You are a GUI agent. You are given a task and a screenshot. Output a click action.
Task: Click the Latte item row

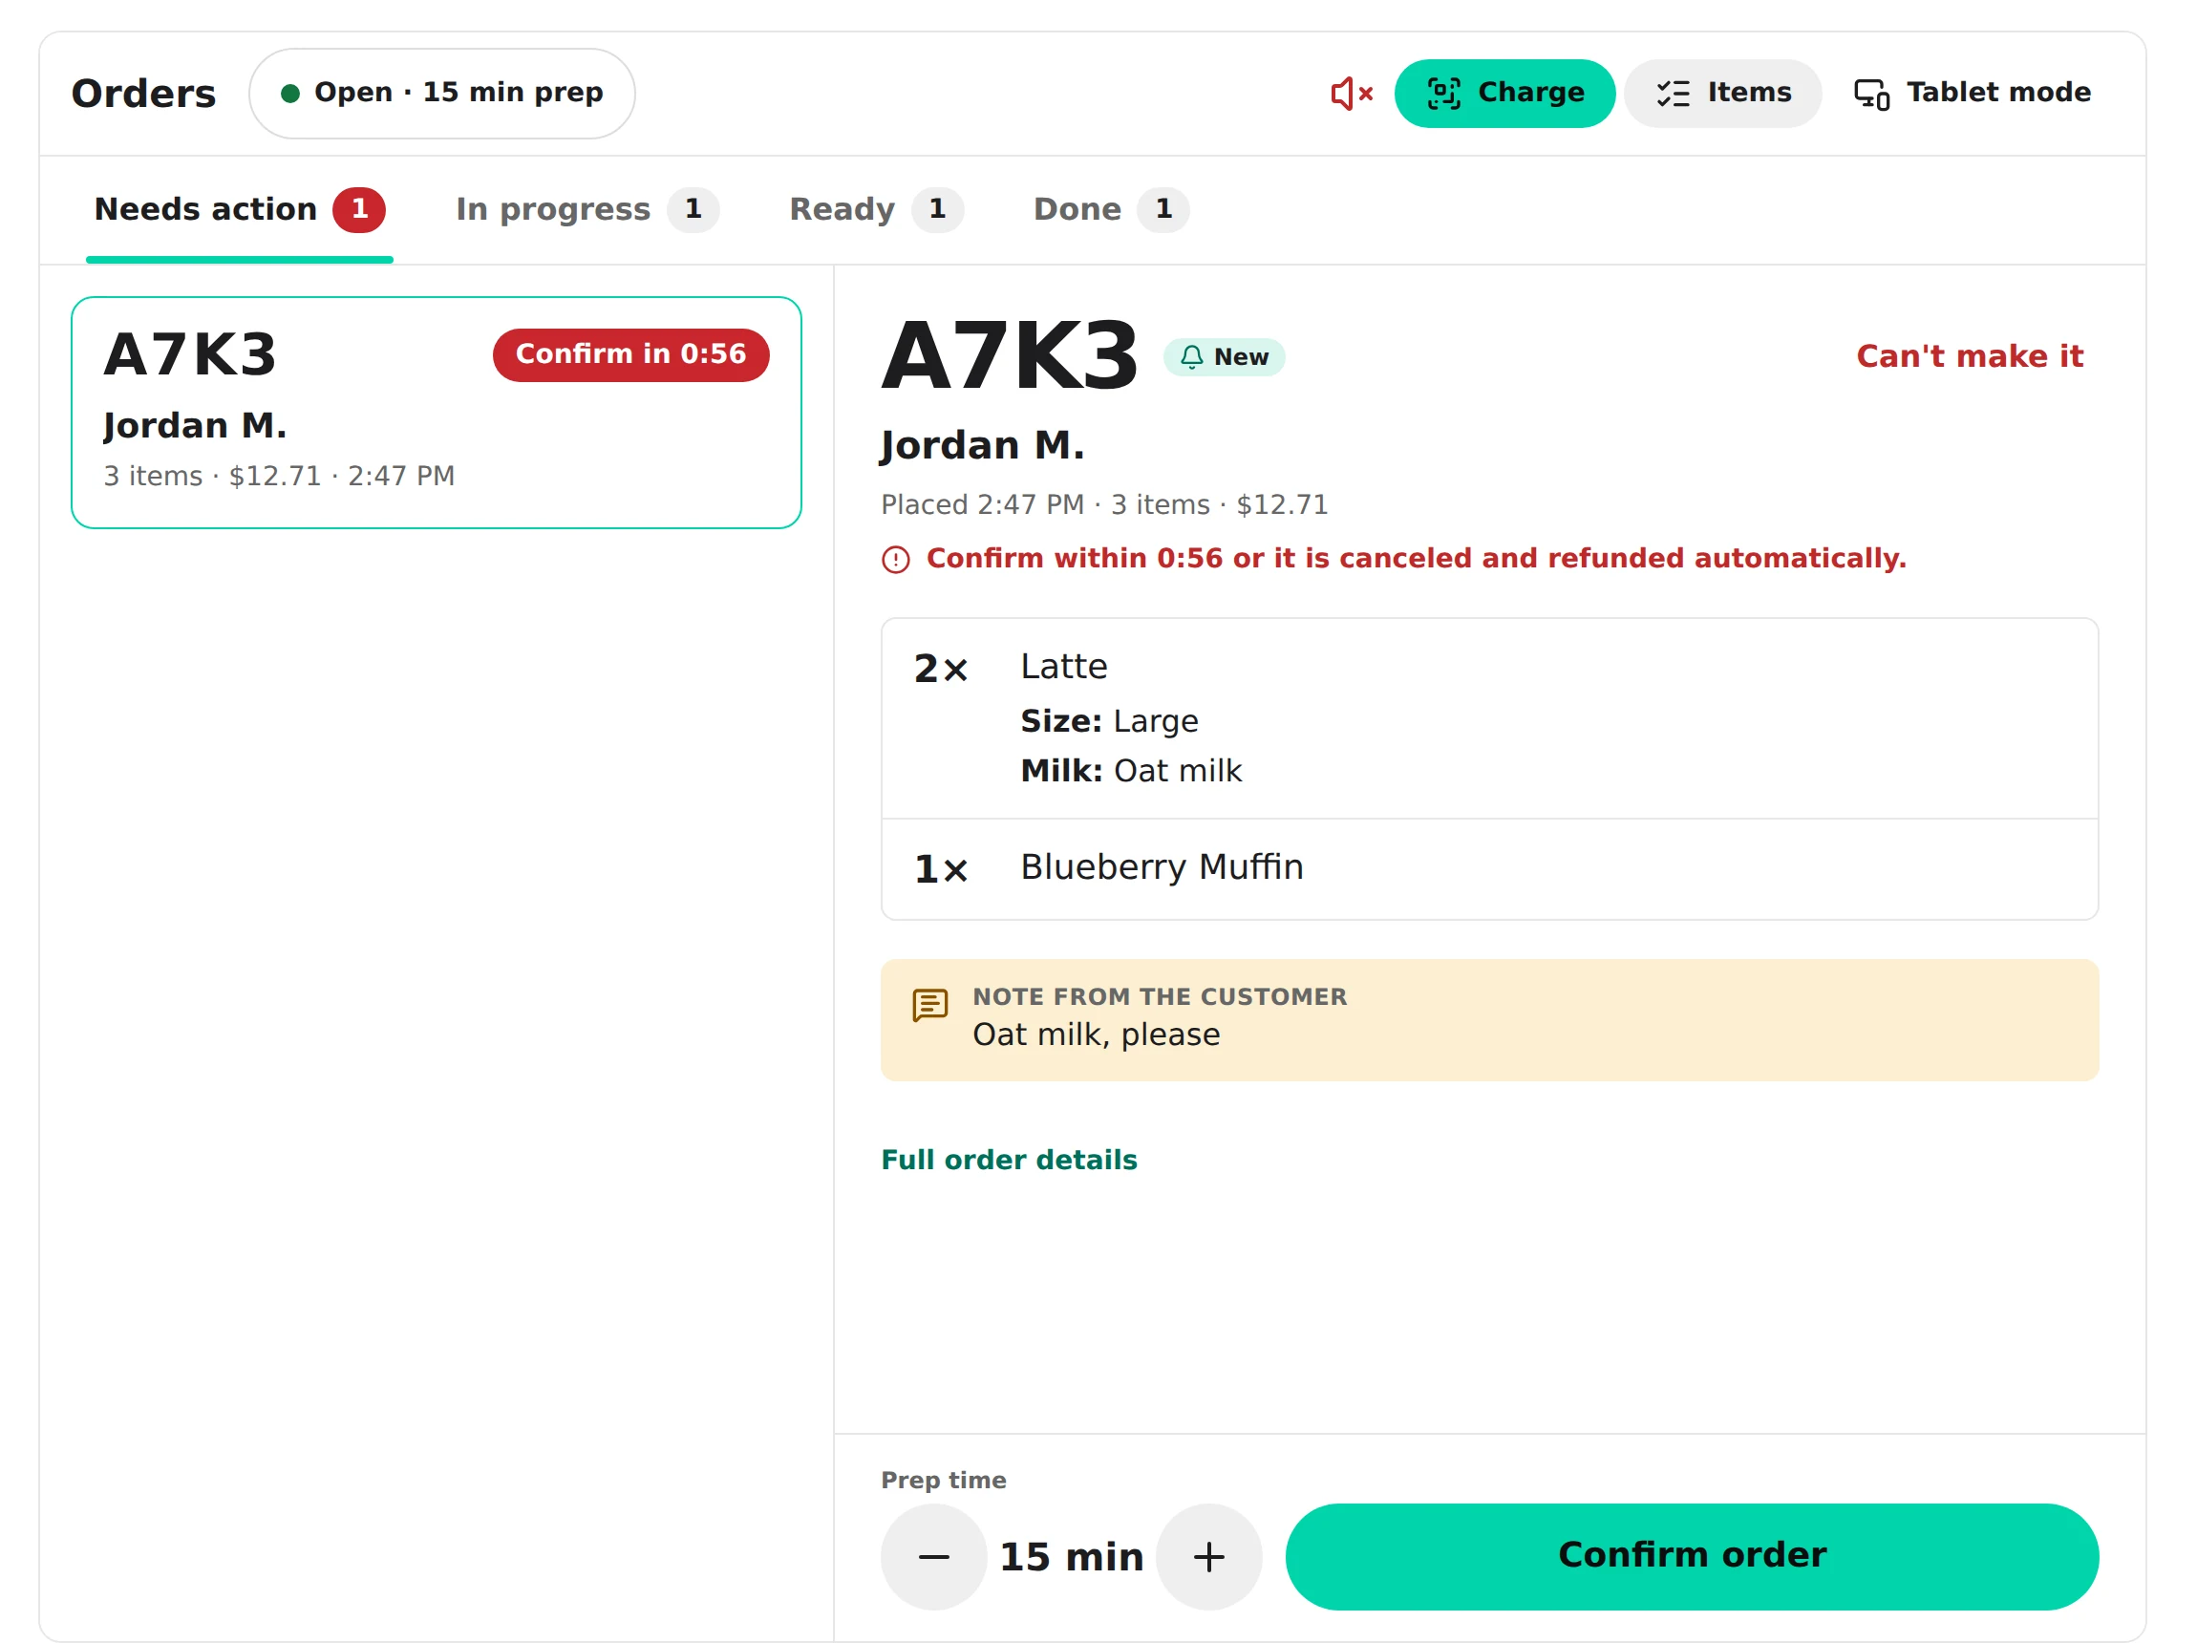(x=1490, y=719)
